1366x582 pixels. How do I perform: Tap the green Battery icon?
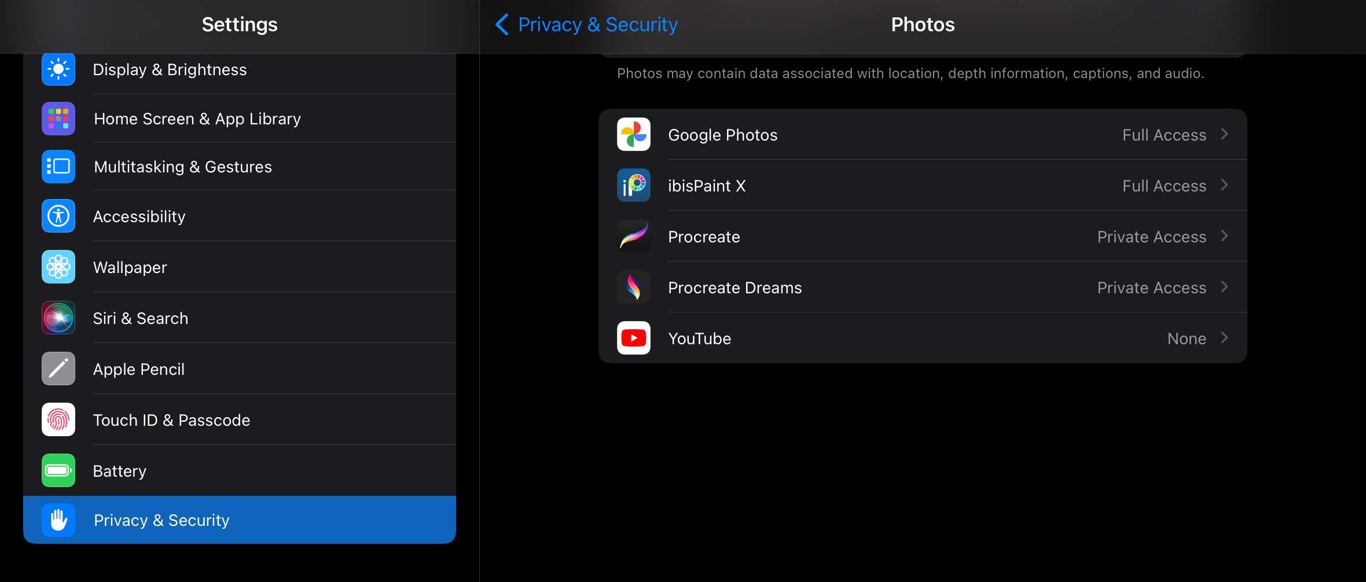tap(58, 470)
